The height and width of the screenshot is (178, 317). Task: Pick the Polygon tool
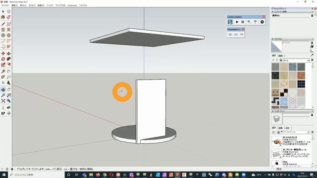tap(8, 35)
